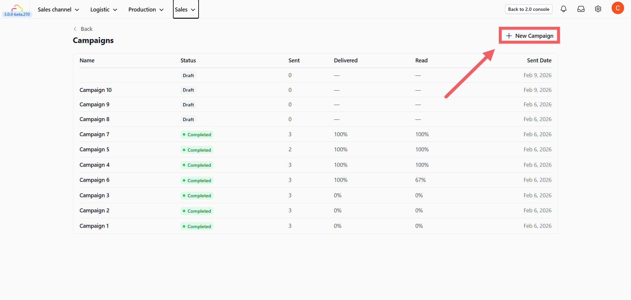
Task: Click the Read column header
Action: (x=421, y=60)
